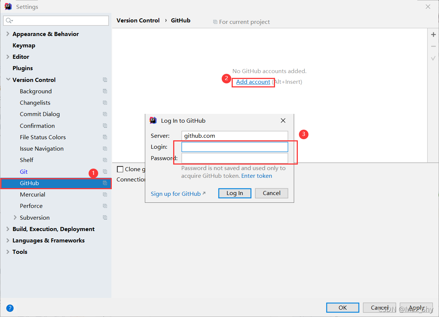
Task: Click IntelliJ logo in Log In dialog
Action: coord(153,120)
